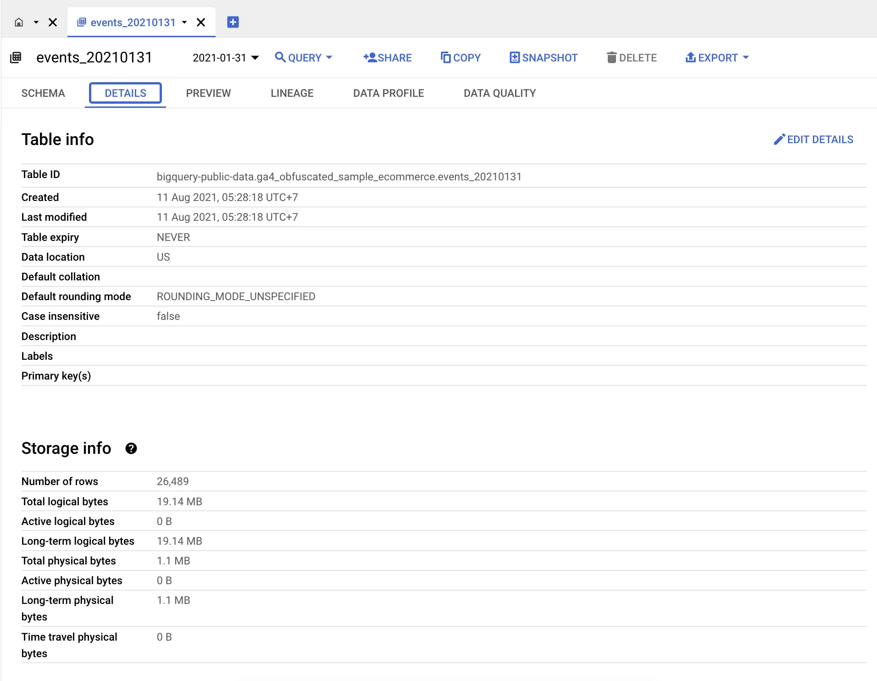Expand the EXPORT dropdown arrow
This screenshot has height=681, width=877.
coord(747,58)
